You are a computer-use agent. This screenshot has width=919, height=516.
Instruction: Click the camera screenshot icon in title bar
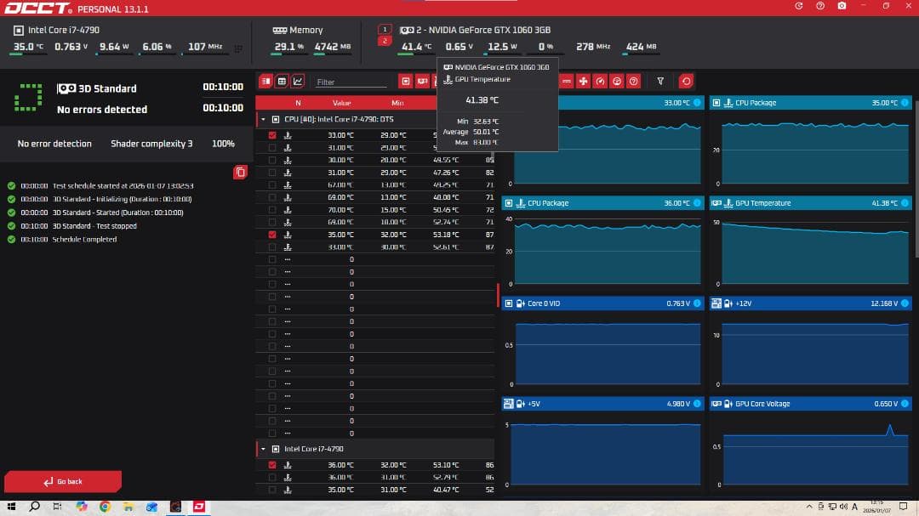(842, 6)
